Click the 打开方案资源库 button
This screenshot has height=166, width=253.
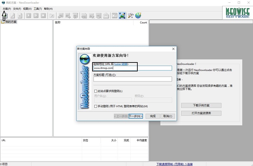coord(201,113)
